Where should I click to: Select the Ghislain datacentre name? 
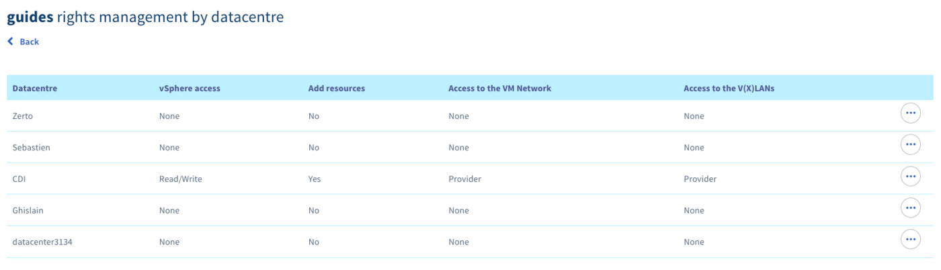[28, 210]
